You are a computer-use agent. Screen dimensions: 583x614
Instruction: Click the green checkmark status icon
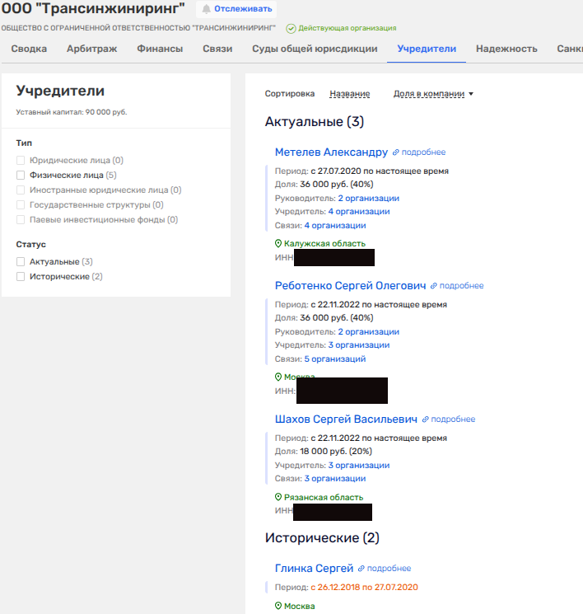pos(291,28)
